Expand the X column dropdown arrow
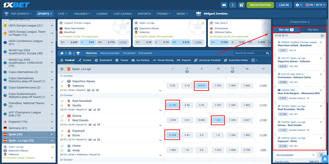The height and width of the screenshot is (164, 329). click(x=187, y=72)
